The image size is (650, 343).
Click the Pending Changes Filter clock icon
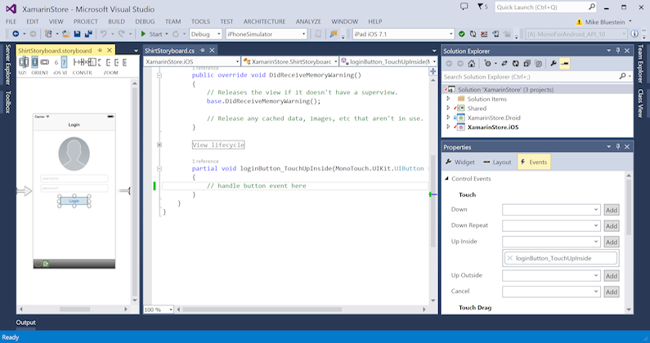[x=487, y=64]
